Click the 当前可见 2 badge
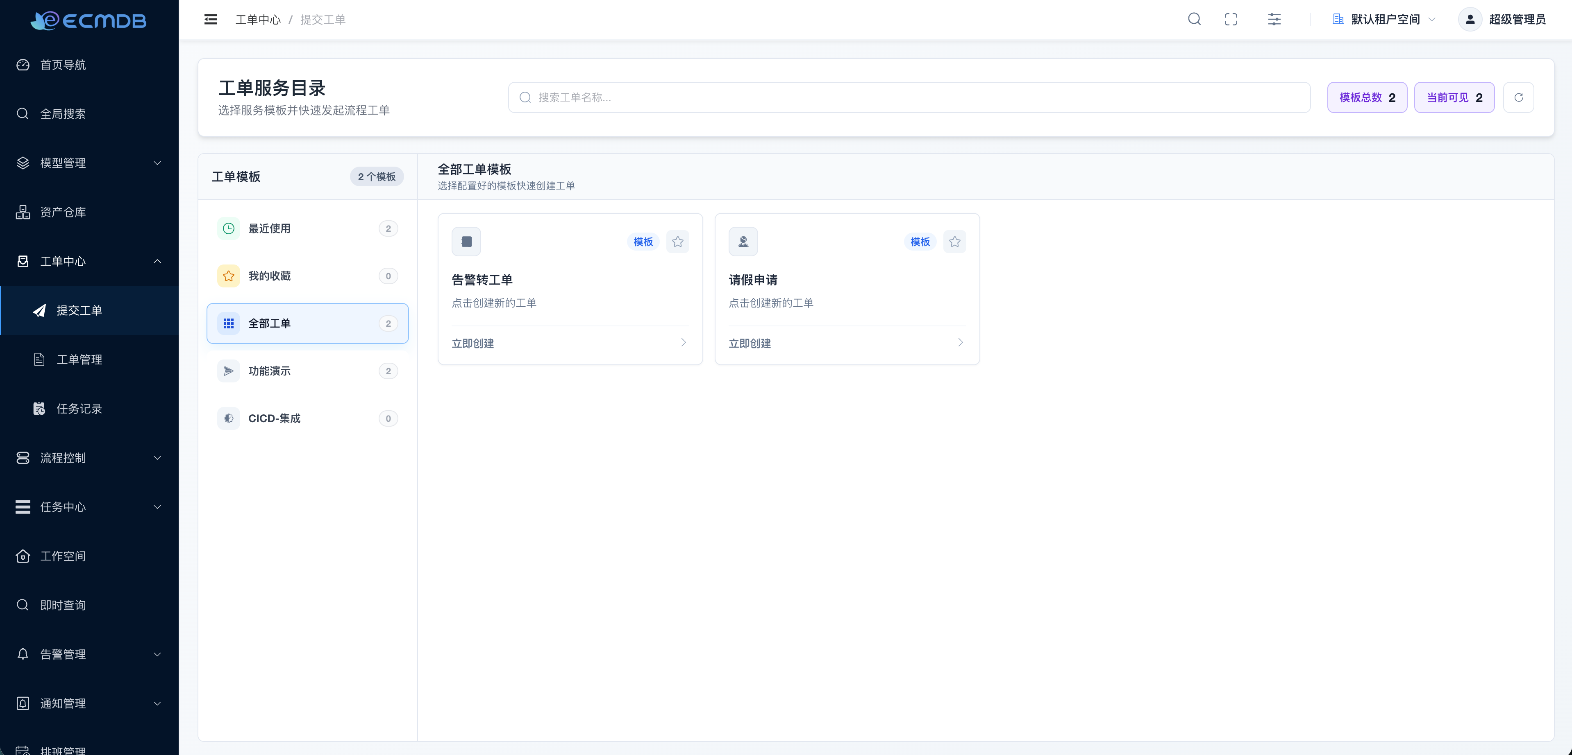The height and width of the screenshot is (755, 1572). click(x=1454, y=97)
